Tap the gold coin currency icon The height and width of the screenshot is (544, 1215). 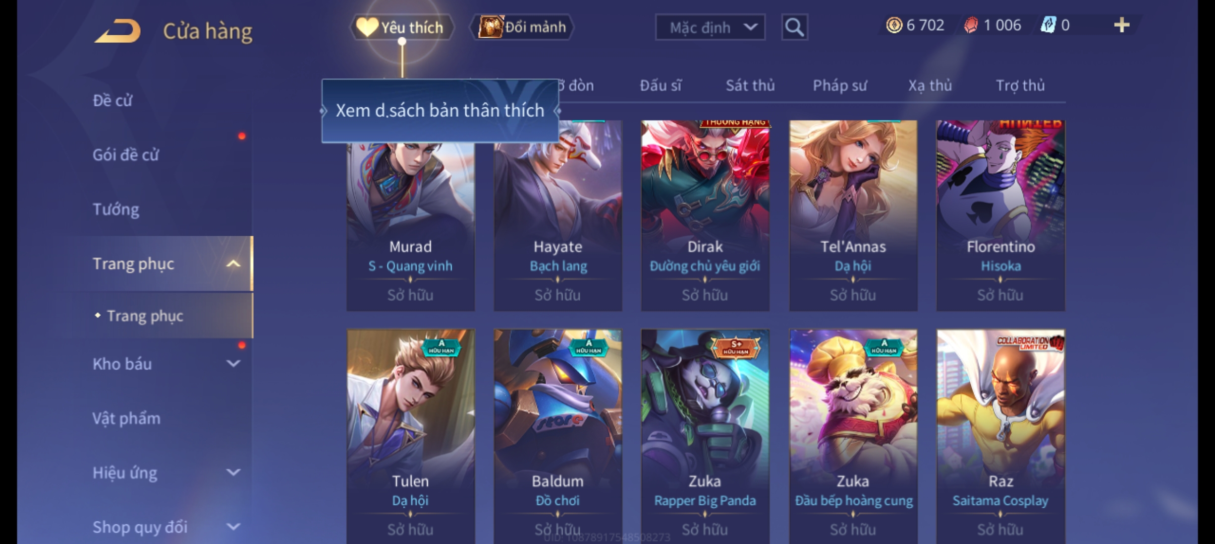coord(894,25)
